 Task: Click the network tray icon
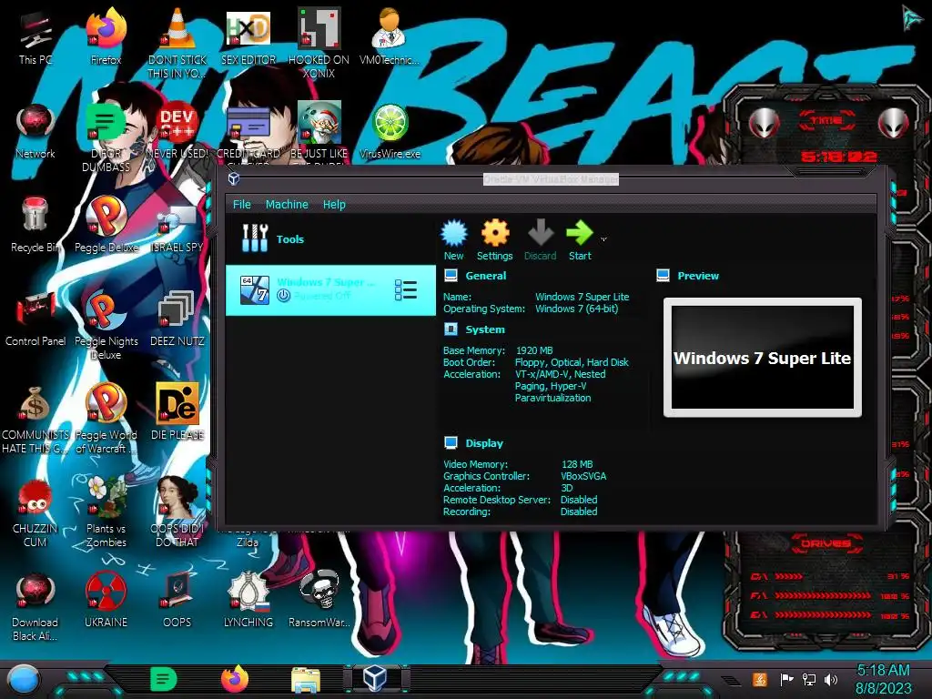pos(809,679)
